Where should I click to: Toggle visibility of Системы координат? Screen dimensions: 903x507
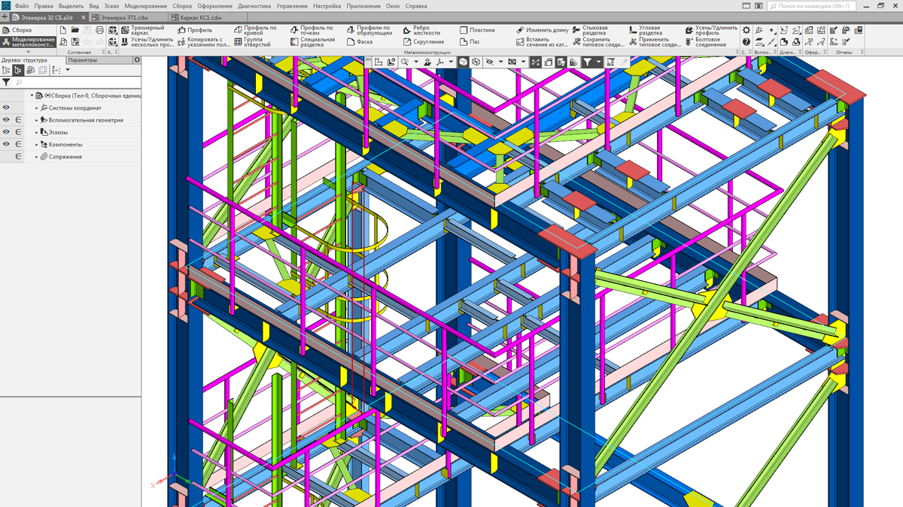point(6,107)
